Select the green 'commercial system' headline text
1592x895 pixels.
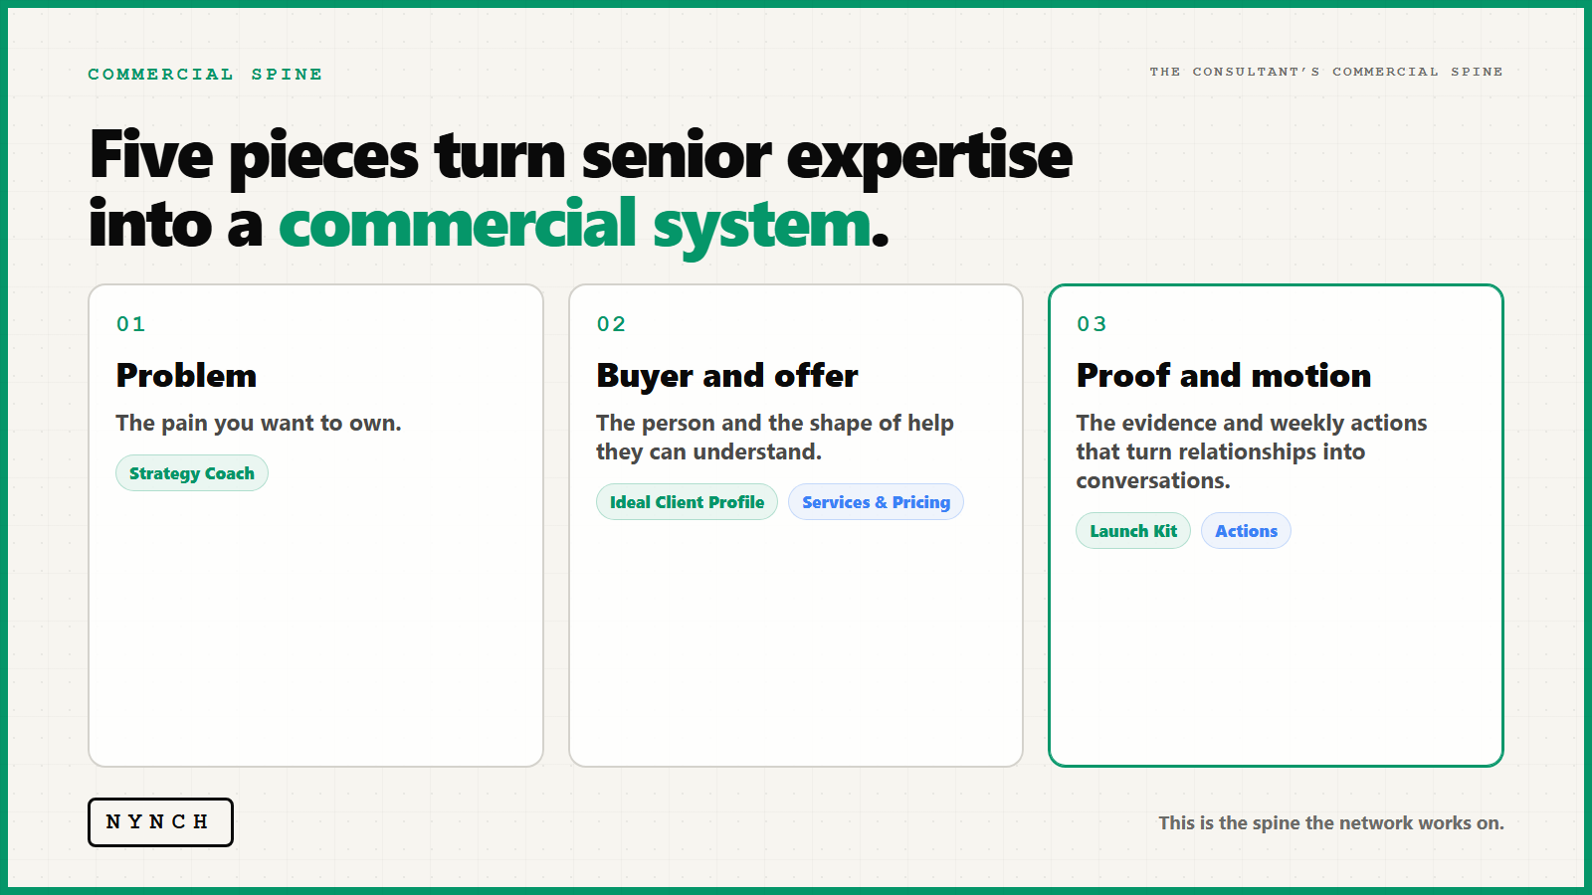[x=575, y=225]
